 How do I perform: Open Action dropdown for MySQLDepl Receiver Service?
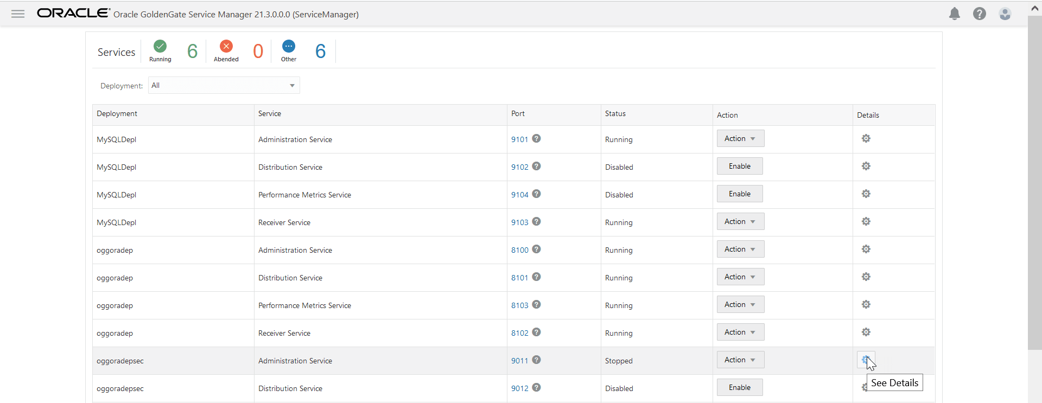click(x=740, y=222)
